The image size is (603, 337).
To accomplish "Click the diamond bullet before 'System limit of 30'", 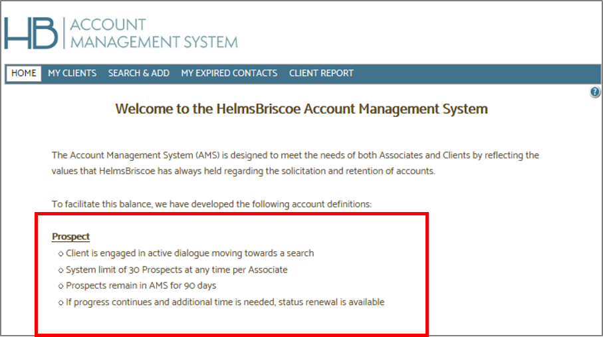I will pos(60,270).
